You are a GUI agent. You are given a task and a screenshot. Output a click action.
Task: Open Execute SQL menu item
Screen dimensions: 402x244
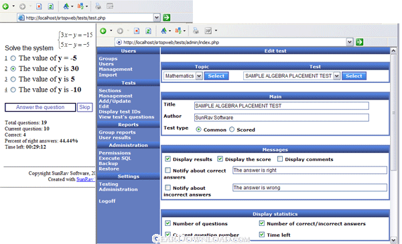(x=115, y=158)
